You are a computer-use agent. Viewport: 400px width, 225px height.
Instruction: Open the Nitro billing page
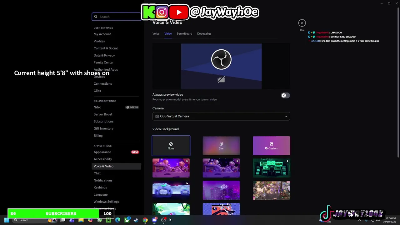coord(116,107)
